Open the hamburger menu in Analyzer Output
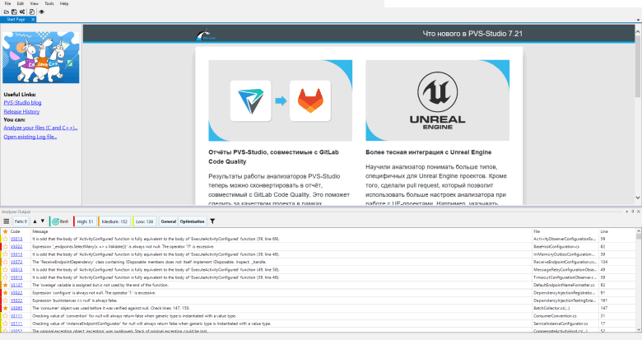The image size is (642, 340). 6,221
